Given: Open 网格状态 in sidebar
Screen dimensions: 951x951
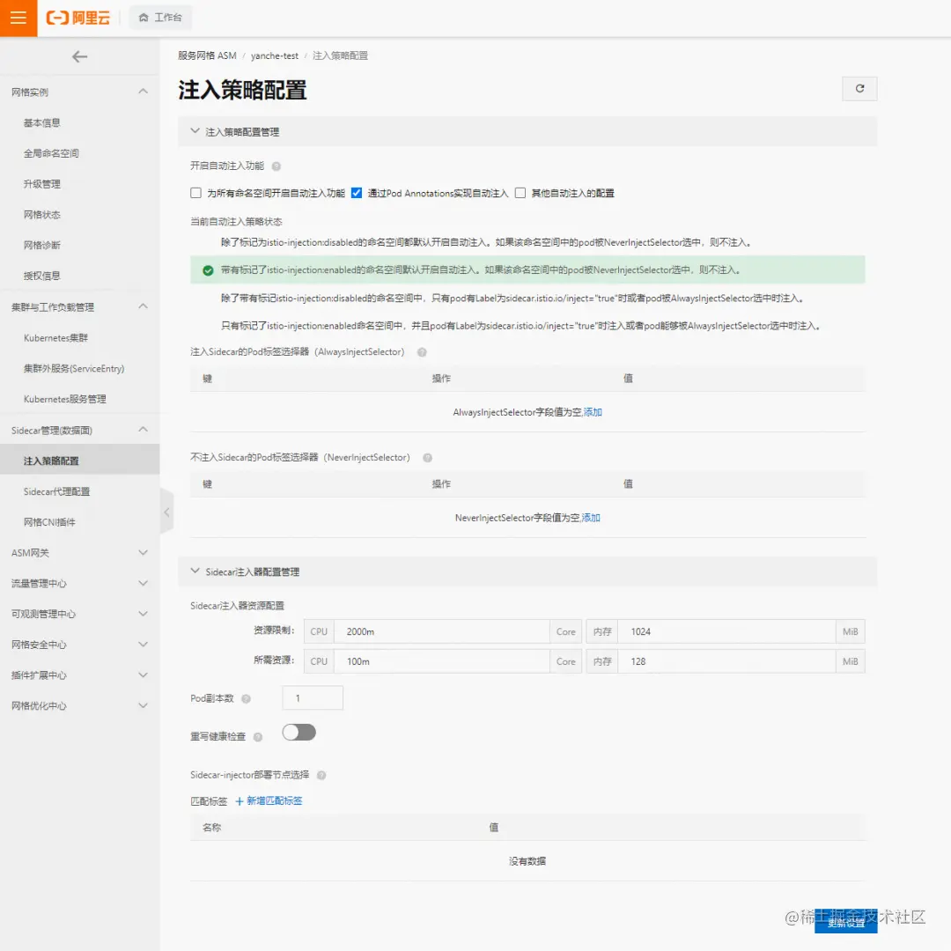Looking at the screenshot, I should pos(42,215).
